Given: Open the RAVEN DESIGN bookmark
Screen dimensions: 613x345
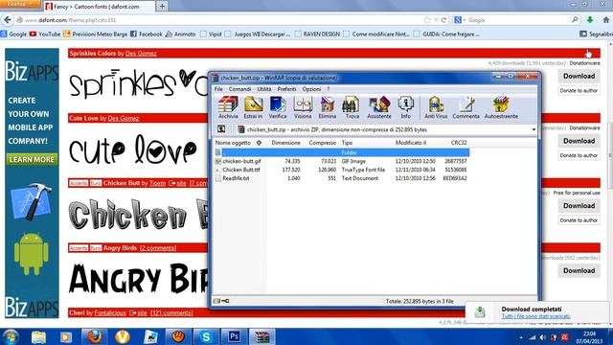Looking at the screenshot, I should click(317, 34).
